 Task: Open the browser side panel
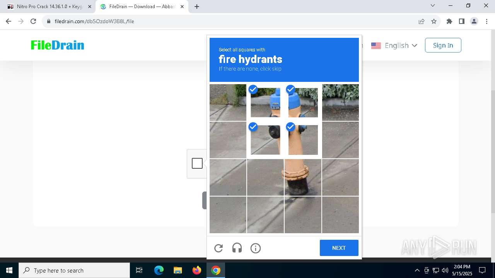pyautogui.click(x=462, y=21)
